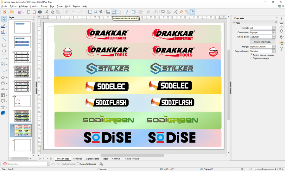Image resolution: width=285 pixels, height=171 pixels.
Task: Click the Insert Text Box icon
Action: pyautogui.click(x=114, y=12)
